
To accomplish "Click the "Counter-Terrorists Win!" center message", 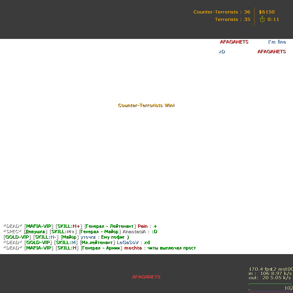I will [146, 105].
